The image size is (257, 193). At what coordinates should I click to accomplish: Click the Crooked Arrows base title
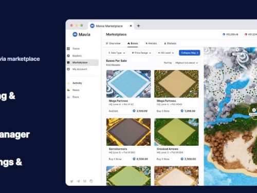click(168, 149)
